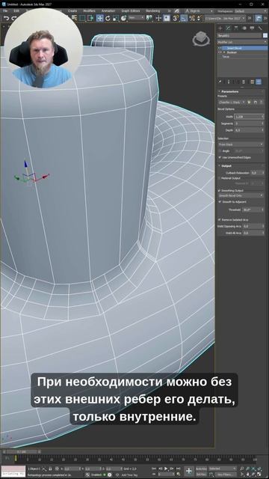Click the object color swatch beside name
269x479 pixels.
tap(265, 35)
